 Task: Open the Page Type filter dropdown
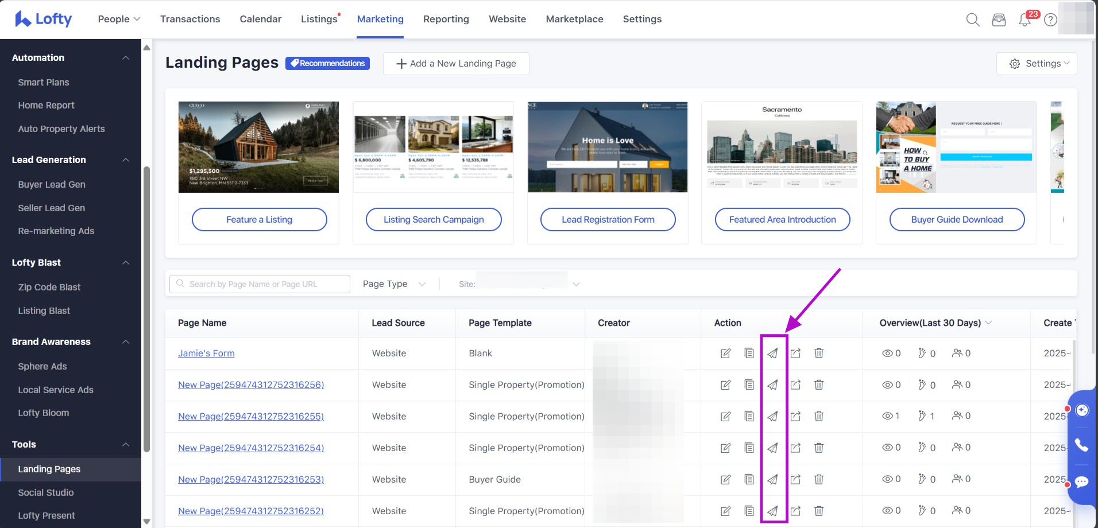[394, 284]
